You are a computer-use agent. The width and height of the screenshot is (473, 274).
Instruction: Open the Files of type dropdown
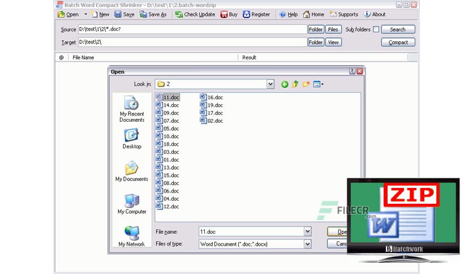click(307, 244)
